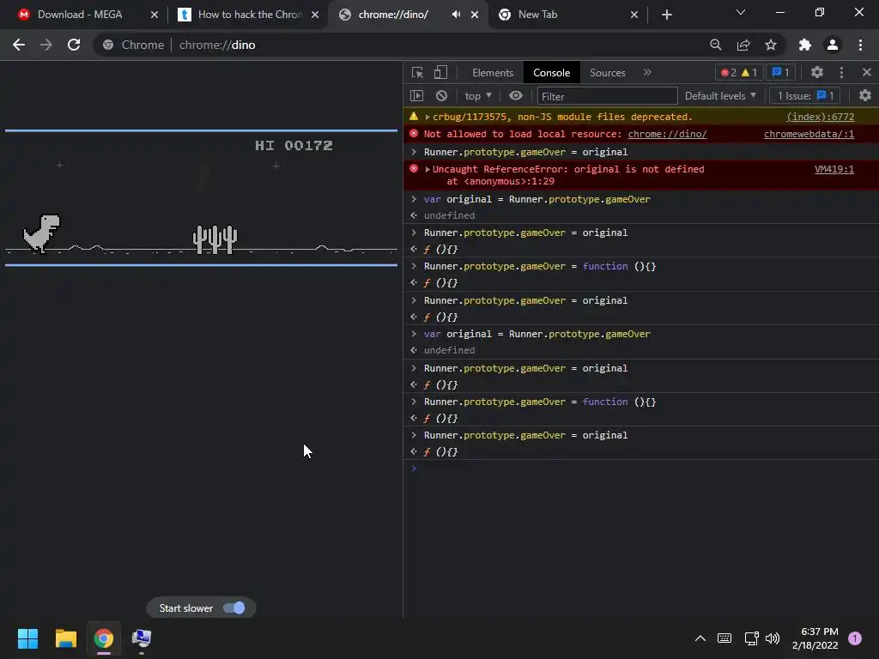Viewport: 879px width, 659px height.
Task: Expand the Uncaught ReferenceError stack trace
Action: point(427,169)
